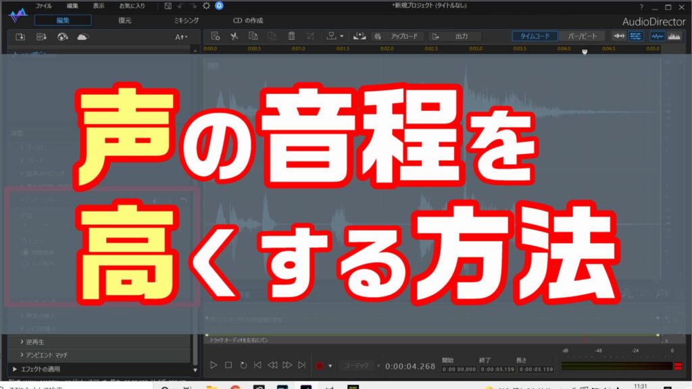Click the 出力 button
Image resolution: width=692 pixels, height=389 pixels.
[x=463, y=36]
